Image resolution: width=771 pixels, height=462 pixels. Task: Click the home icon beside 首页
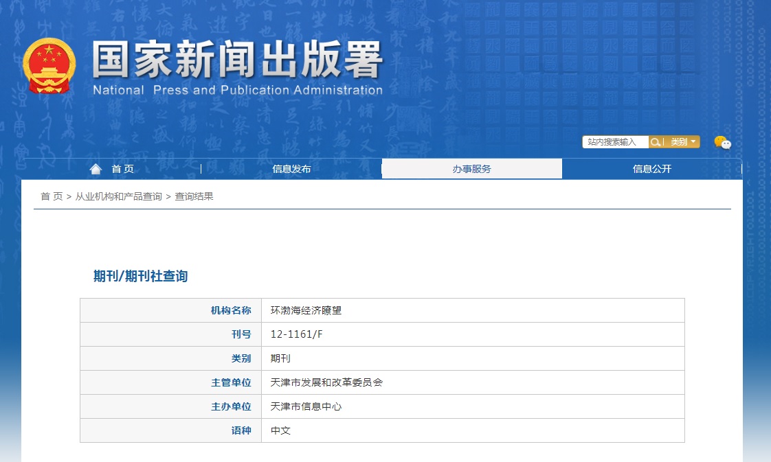pyautogui.click(x=96, y=168)
